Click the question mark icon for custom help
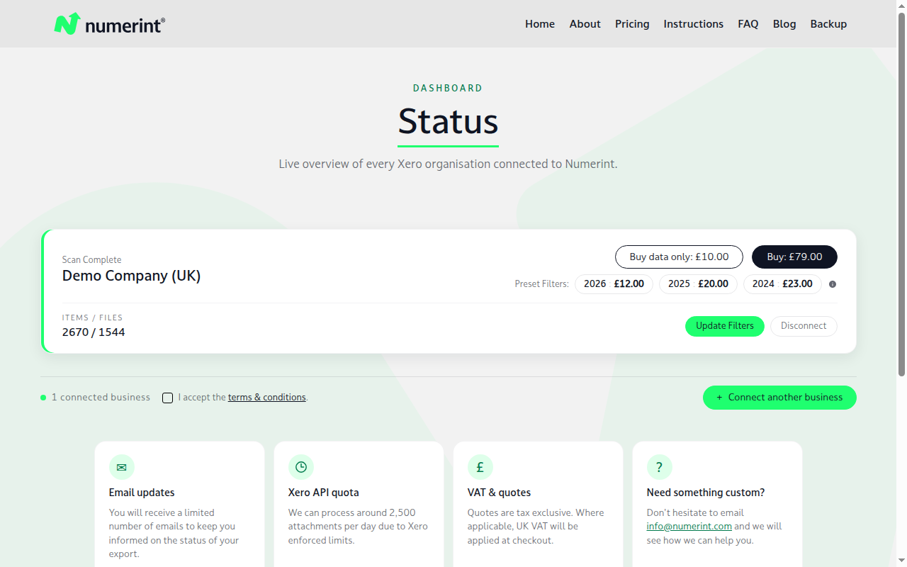Viewport: 907px width, 567px height. [x=659, y=467]
